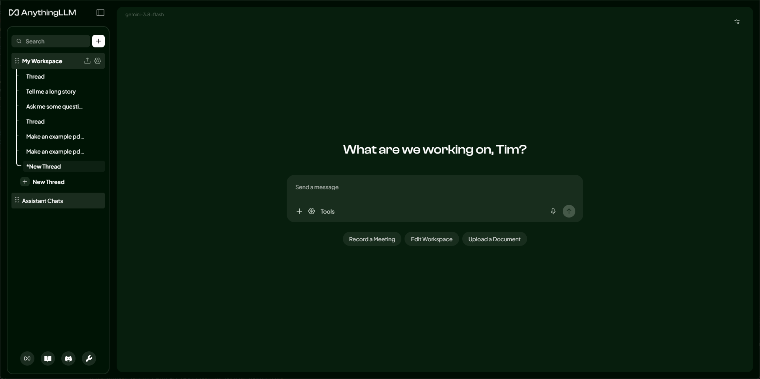Click the send message arrow button
The height and width of the screenshot is (379, 760).
(569, 211)
